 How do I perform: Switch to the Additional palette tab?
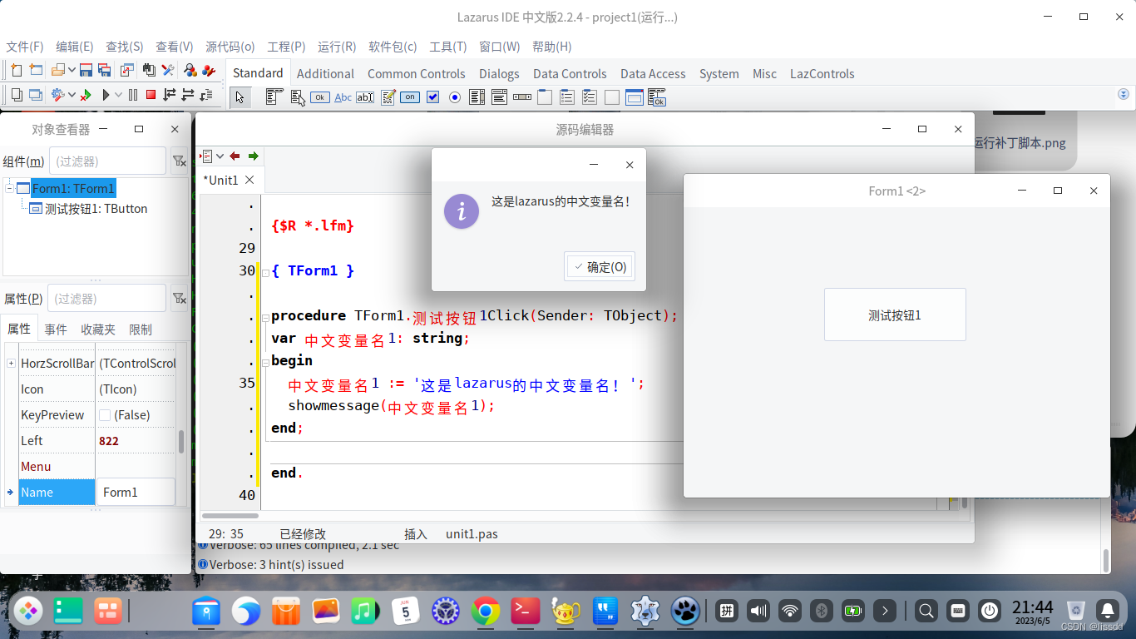point(325,73)
